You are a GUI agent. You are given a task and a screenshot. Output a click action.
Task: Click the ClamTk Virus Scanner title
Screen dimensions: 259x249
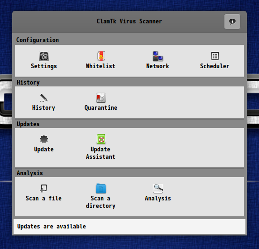129,21
